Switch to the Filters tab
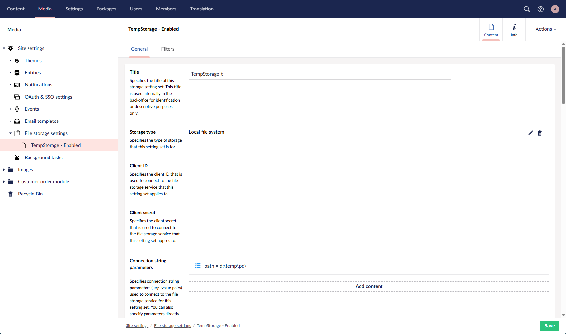Screen dimensions: 566x334 [x=167, y=49]
